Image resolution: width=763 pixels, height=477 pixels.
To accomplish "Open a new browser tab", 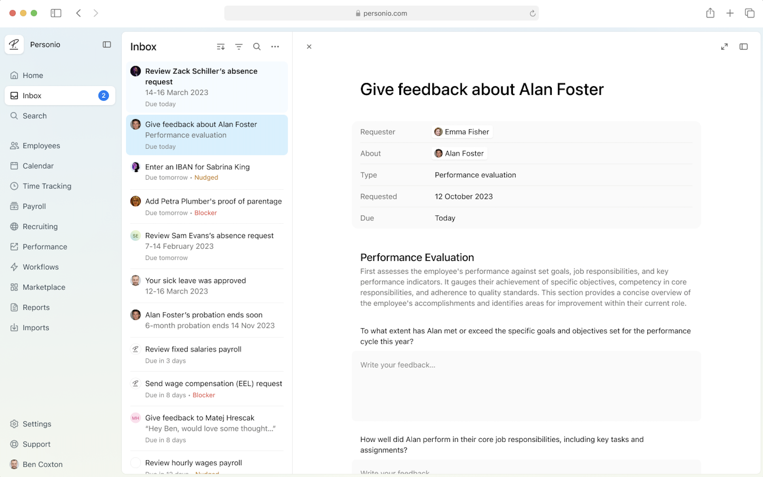I will (x=730, y=13).
